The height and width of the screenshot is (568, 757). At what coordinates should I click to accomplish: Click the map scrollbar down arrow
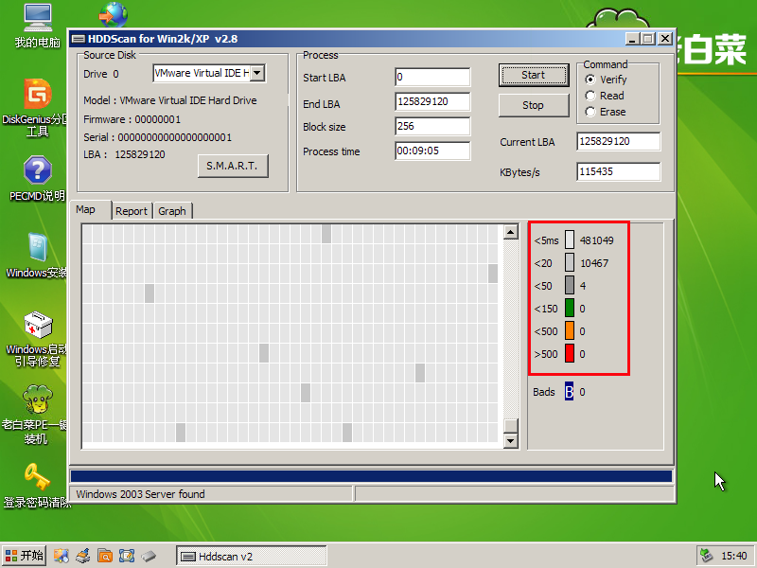[510, 440]
